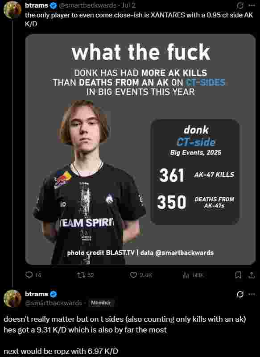Click btrams display name in first tweet

(x=37, y=5)
